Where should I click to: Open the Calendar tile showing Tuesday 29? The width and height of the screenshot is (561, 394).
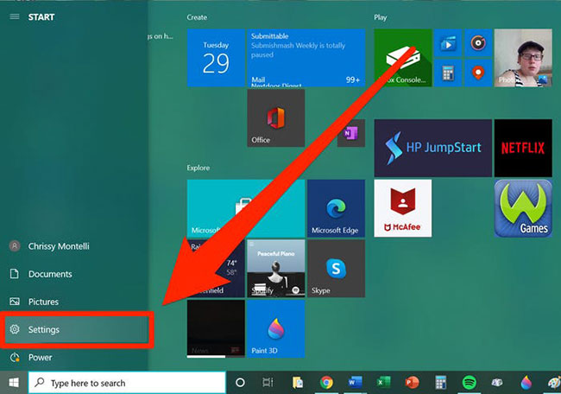(216, 58)
